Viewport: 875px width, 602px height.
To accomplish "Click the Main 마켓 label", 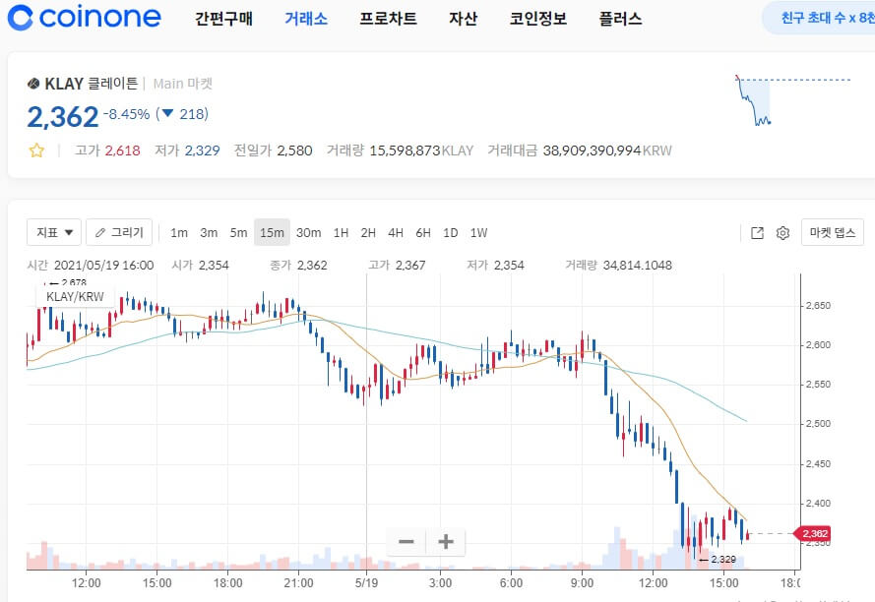I will [183, 84].
